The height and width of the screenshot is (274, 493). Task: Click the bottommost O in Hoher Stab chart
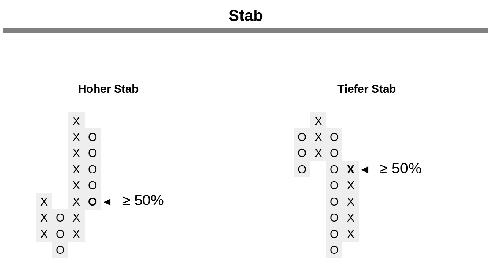click(x=60, y=250)
